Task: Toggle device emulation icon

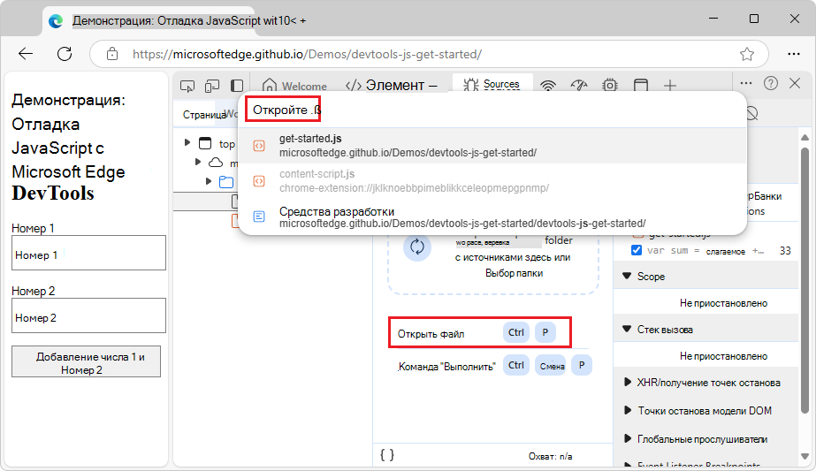Action: click(x=212, y=86)
